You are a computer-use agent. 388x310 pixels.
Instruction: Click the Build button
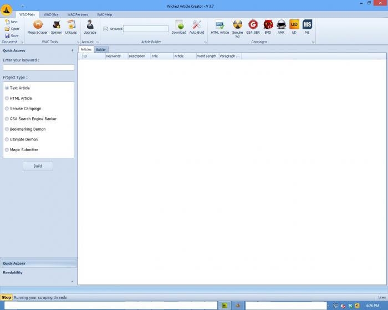click(38, 166)
